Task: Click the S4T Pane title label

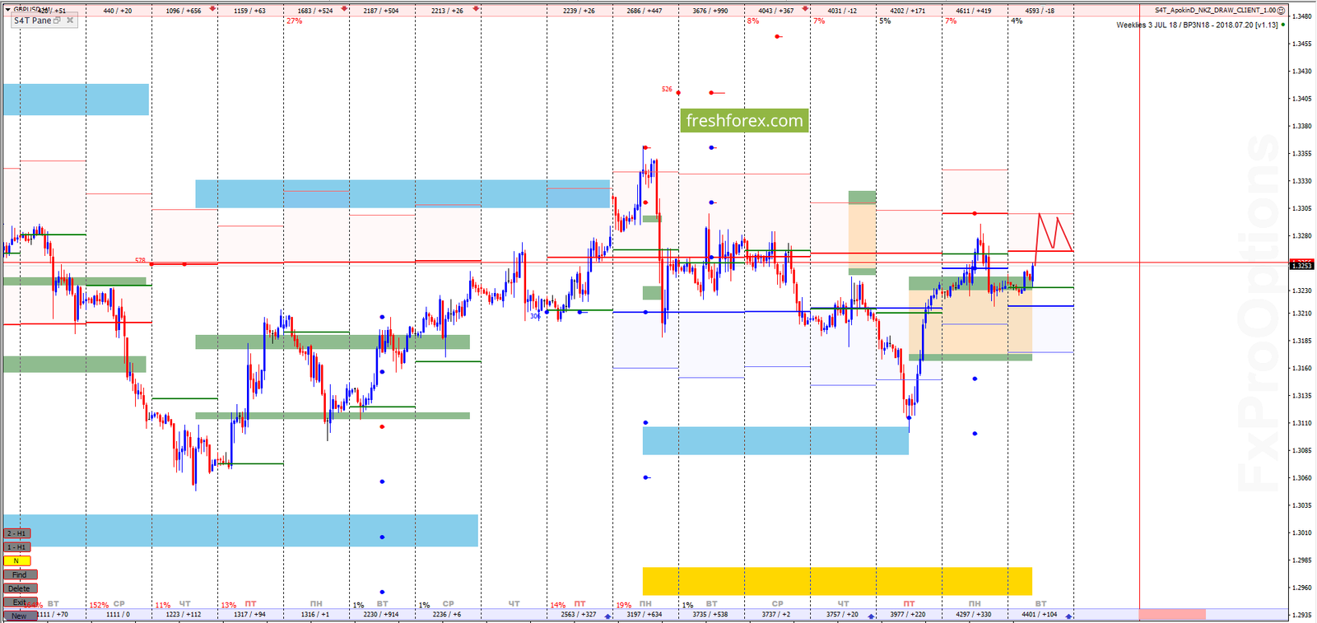Action: point(33,21)
